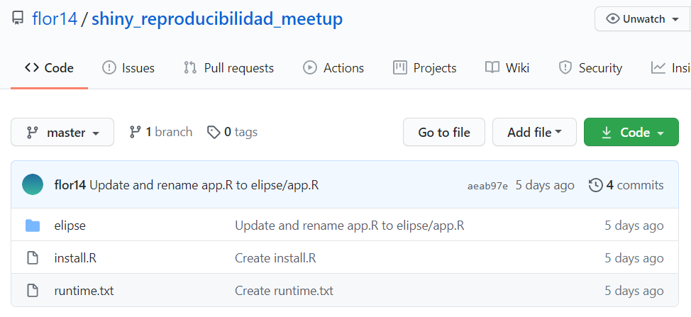Viewport: 691px width, 317px height.
Task: Switch to the Actions tab
Action: 333,68
